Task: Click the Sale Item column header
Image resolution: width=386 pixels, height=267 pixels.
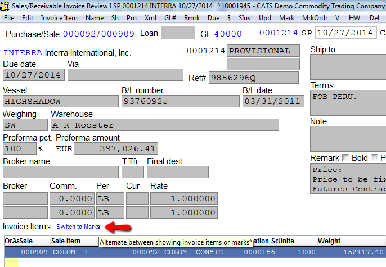Action: pyautogui.click(x=65, y=241)
